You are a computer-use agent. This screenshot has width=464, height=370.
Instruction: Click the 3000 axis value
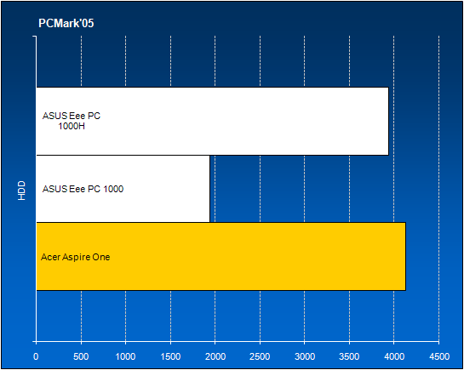pyautogui.click(x=305, y=356)
